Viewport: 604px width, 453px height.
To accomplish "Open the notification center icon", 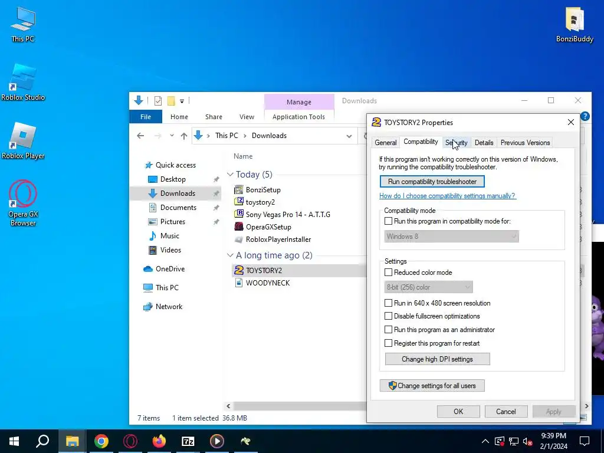I will [585, 441].
